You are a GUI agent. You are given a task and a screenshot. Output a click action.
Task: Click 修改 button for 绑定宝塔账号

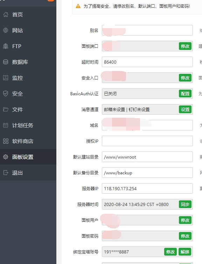170,252
